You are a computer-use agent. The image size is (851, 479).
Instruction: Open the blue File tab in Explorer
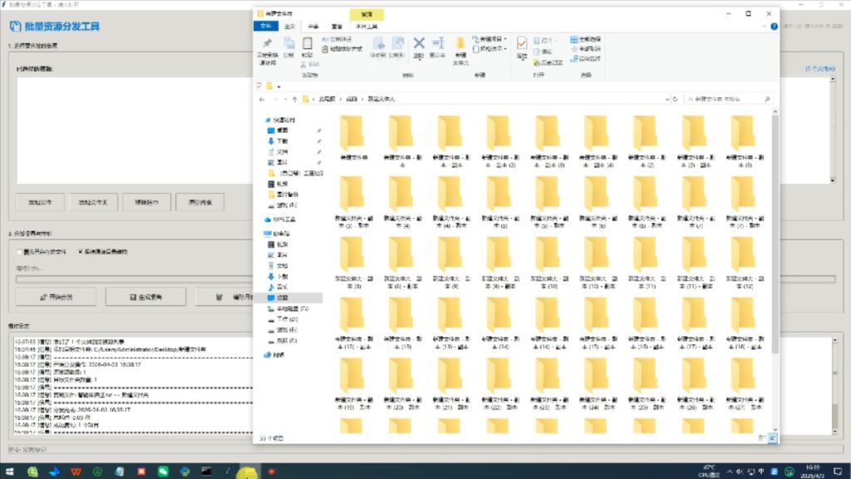click(x=266, y=27)
